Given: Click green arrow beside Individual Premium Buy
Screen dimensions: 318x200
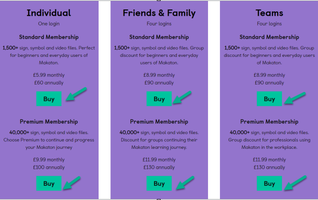Looking at the screenshot, I should tap(72, 183).
